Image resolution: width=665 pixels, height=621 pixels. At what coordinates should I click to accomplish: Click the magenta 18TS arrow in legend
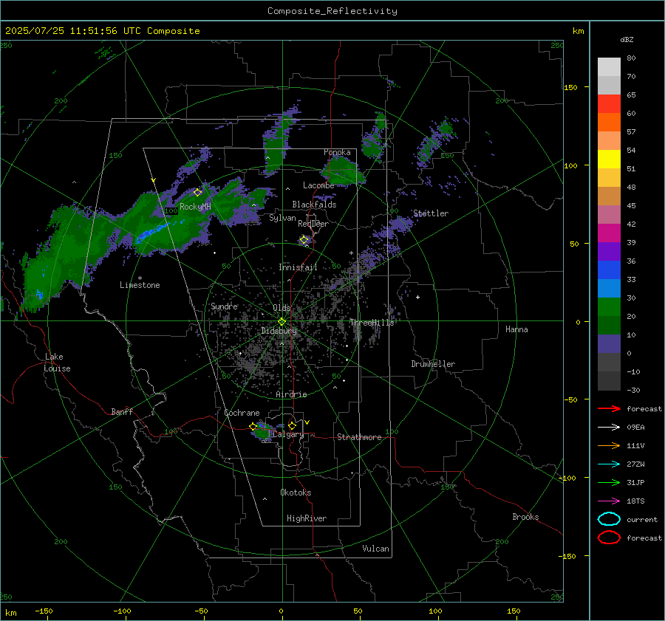609,501
